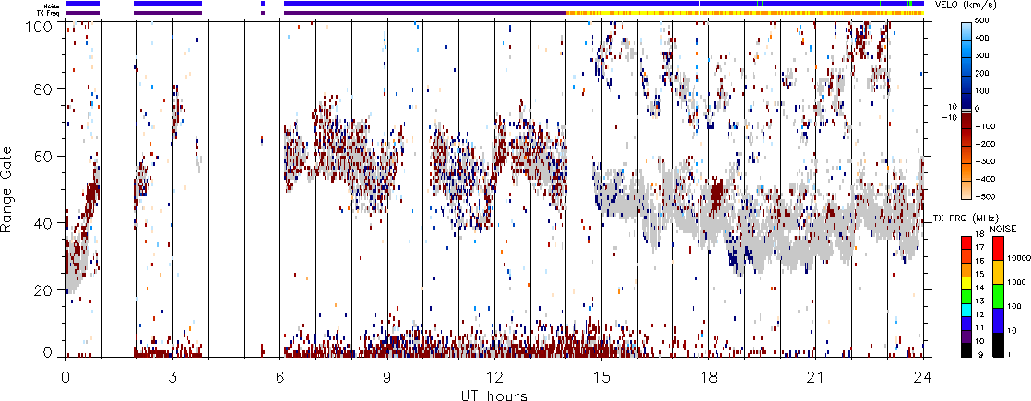1031x401 pixels.
Task: Click the 'TX FRQ (MHz)' legend title
Action: [966, 218]
